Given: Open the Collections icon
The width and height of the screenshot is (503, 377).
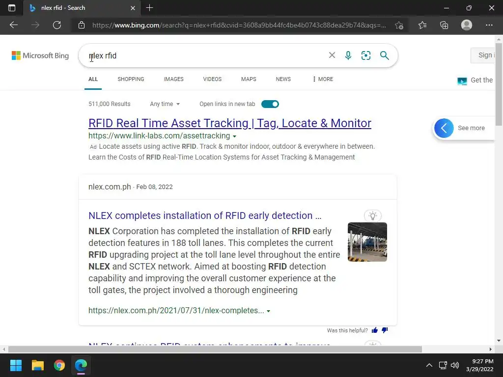Looking at the screenshot, I should click(x=444, y=25).
